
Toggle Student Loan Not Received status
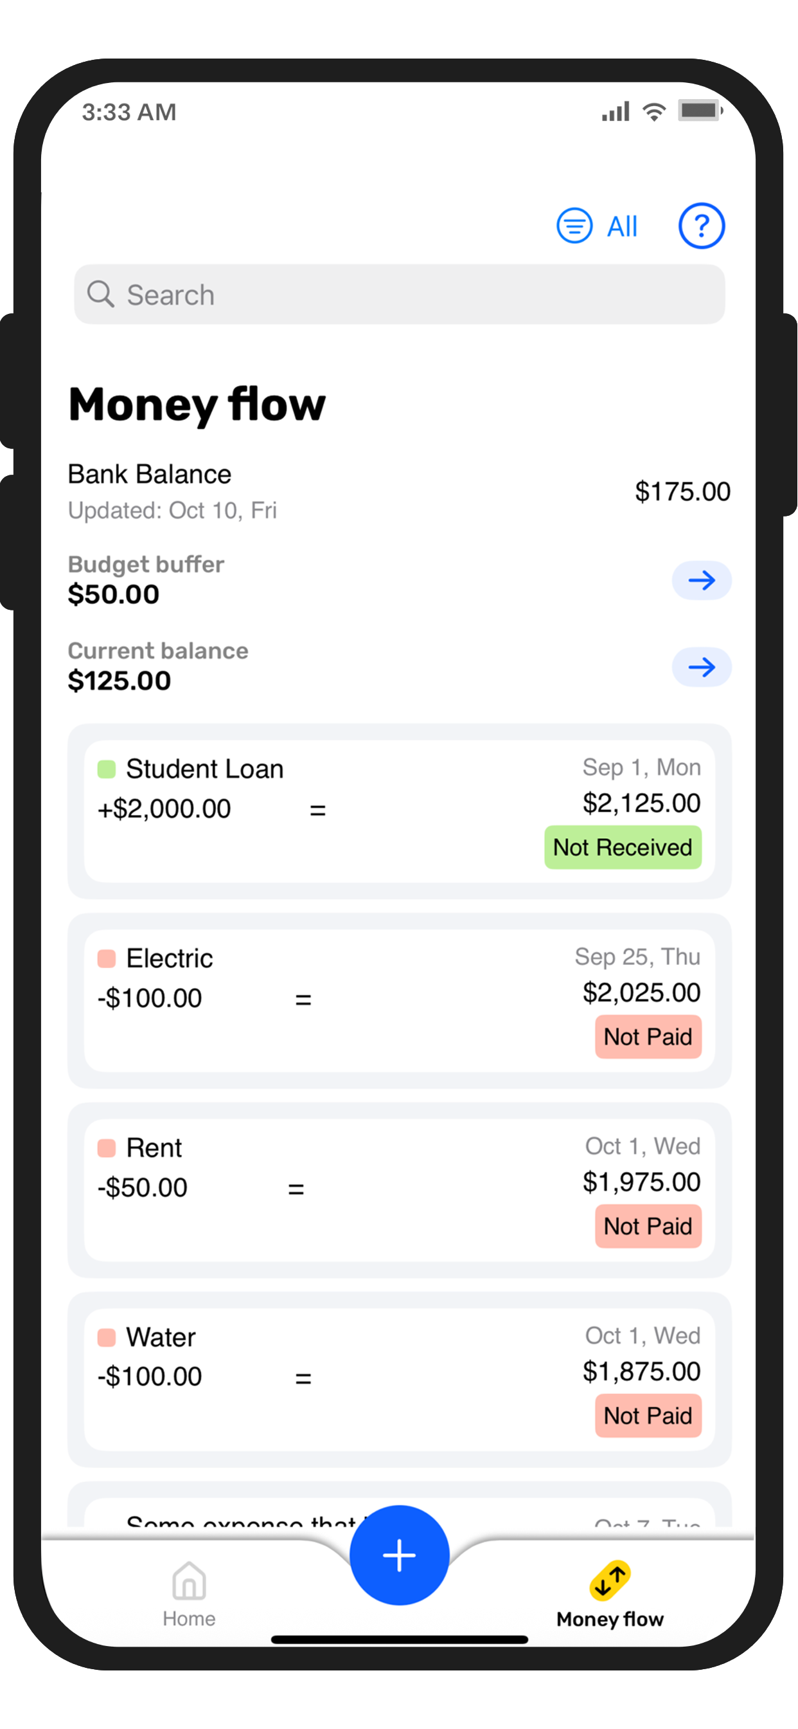point(623,847)
